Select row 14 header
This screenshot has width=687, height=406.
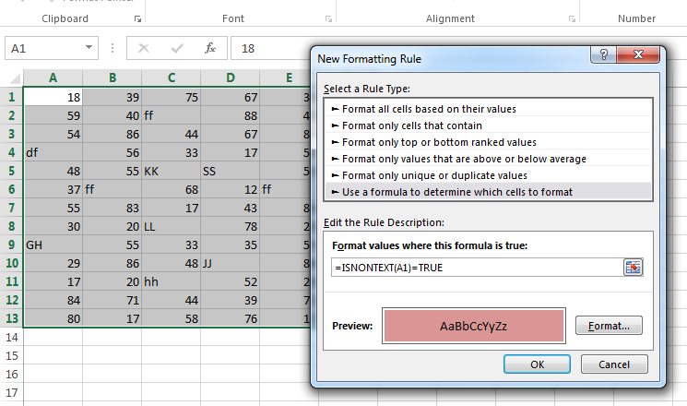[x=11, y=337]
